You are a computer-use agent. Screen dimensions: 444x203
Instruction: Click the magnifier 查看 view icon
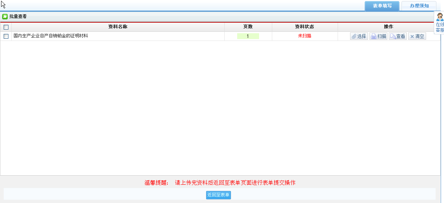393,37
